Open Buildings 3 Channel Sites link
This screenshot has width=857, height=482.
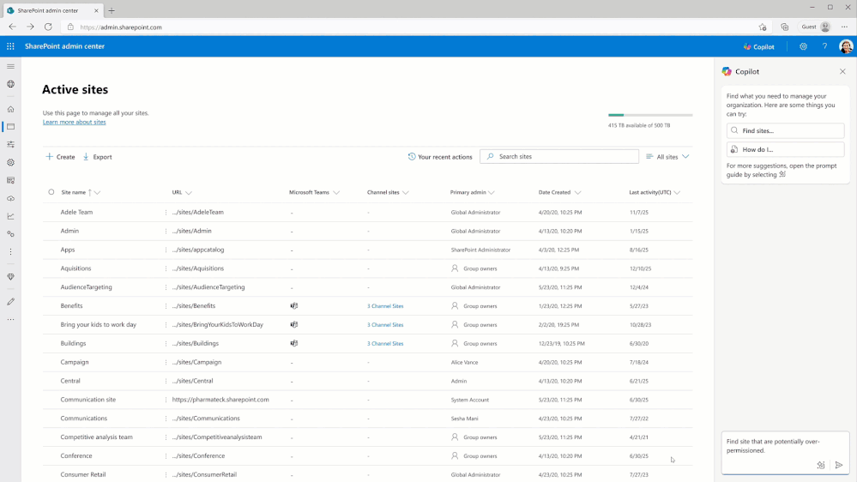385,344
